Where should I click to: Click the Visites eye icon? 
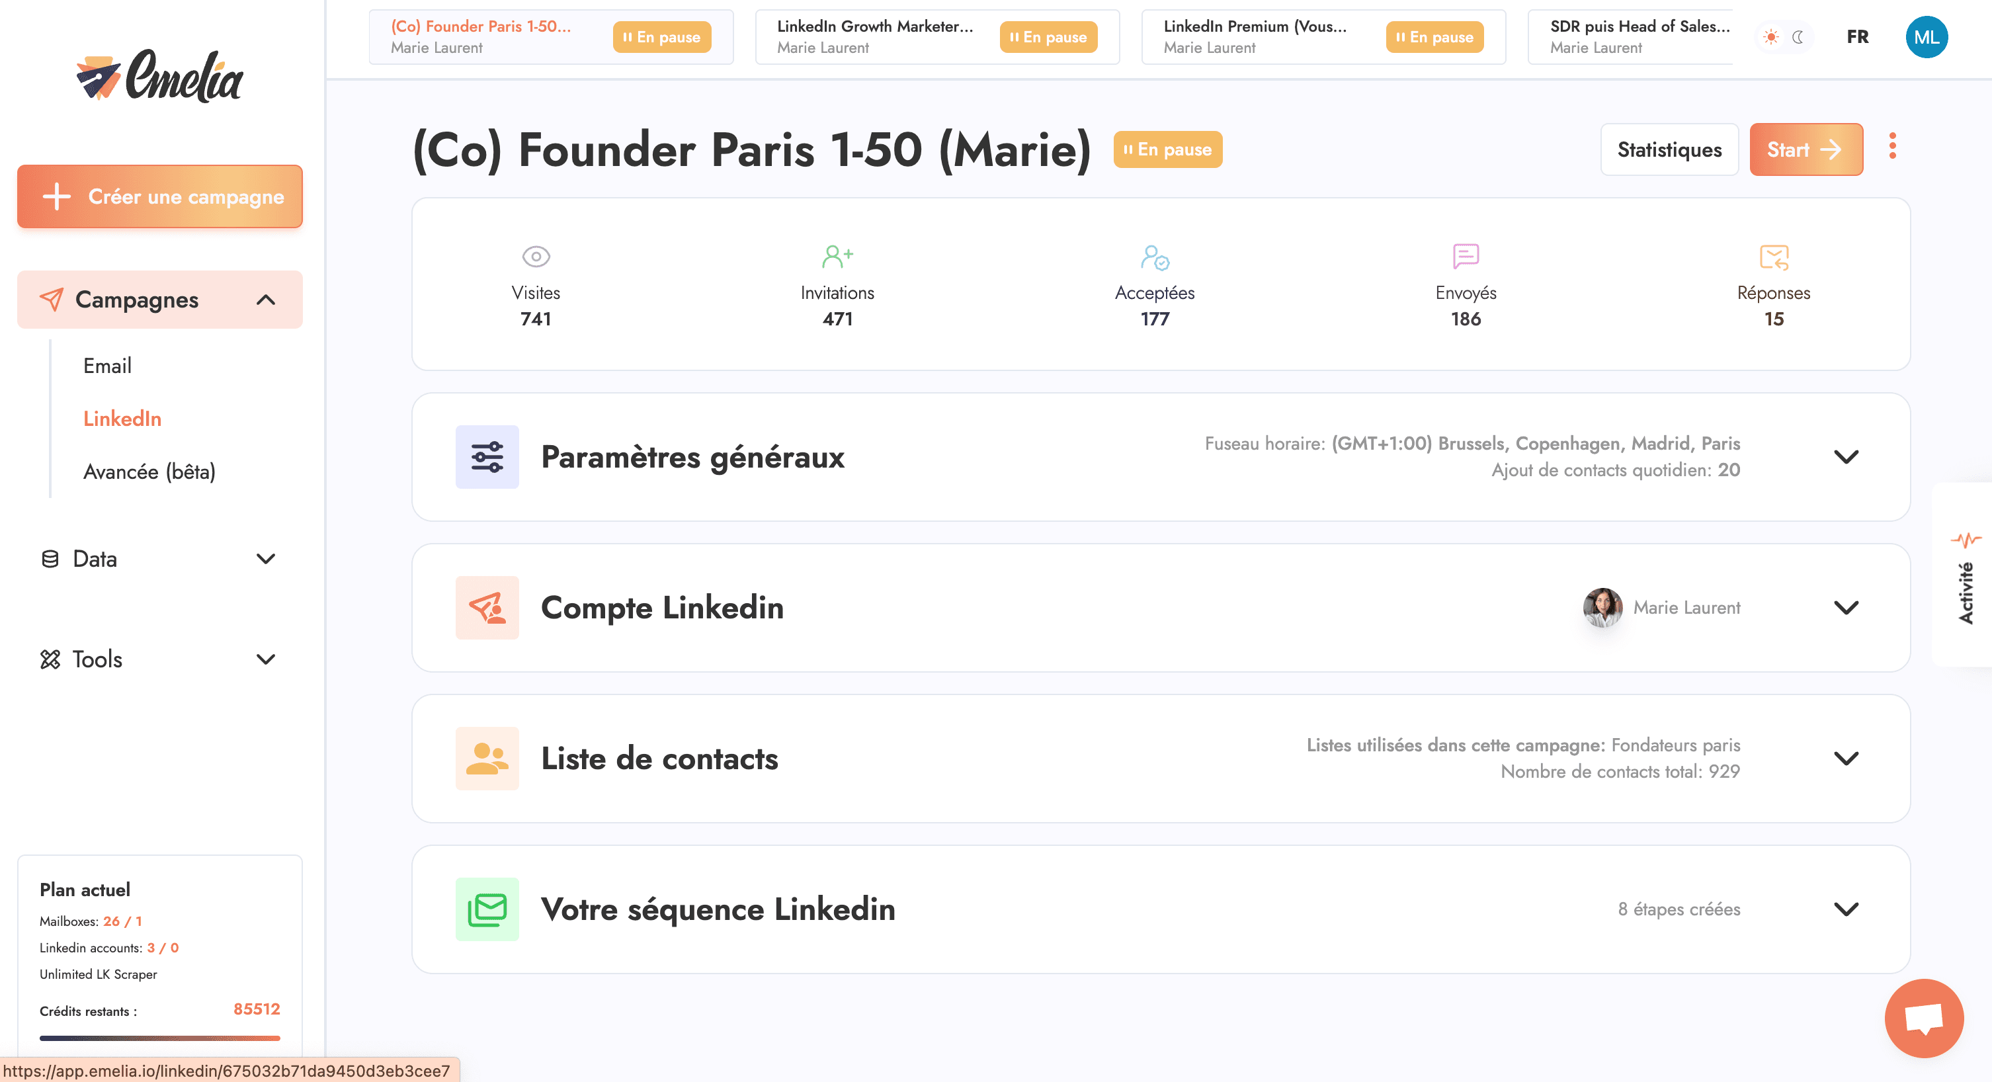coord(536,256)
